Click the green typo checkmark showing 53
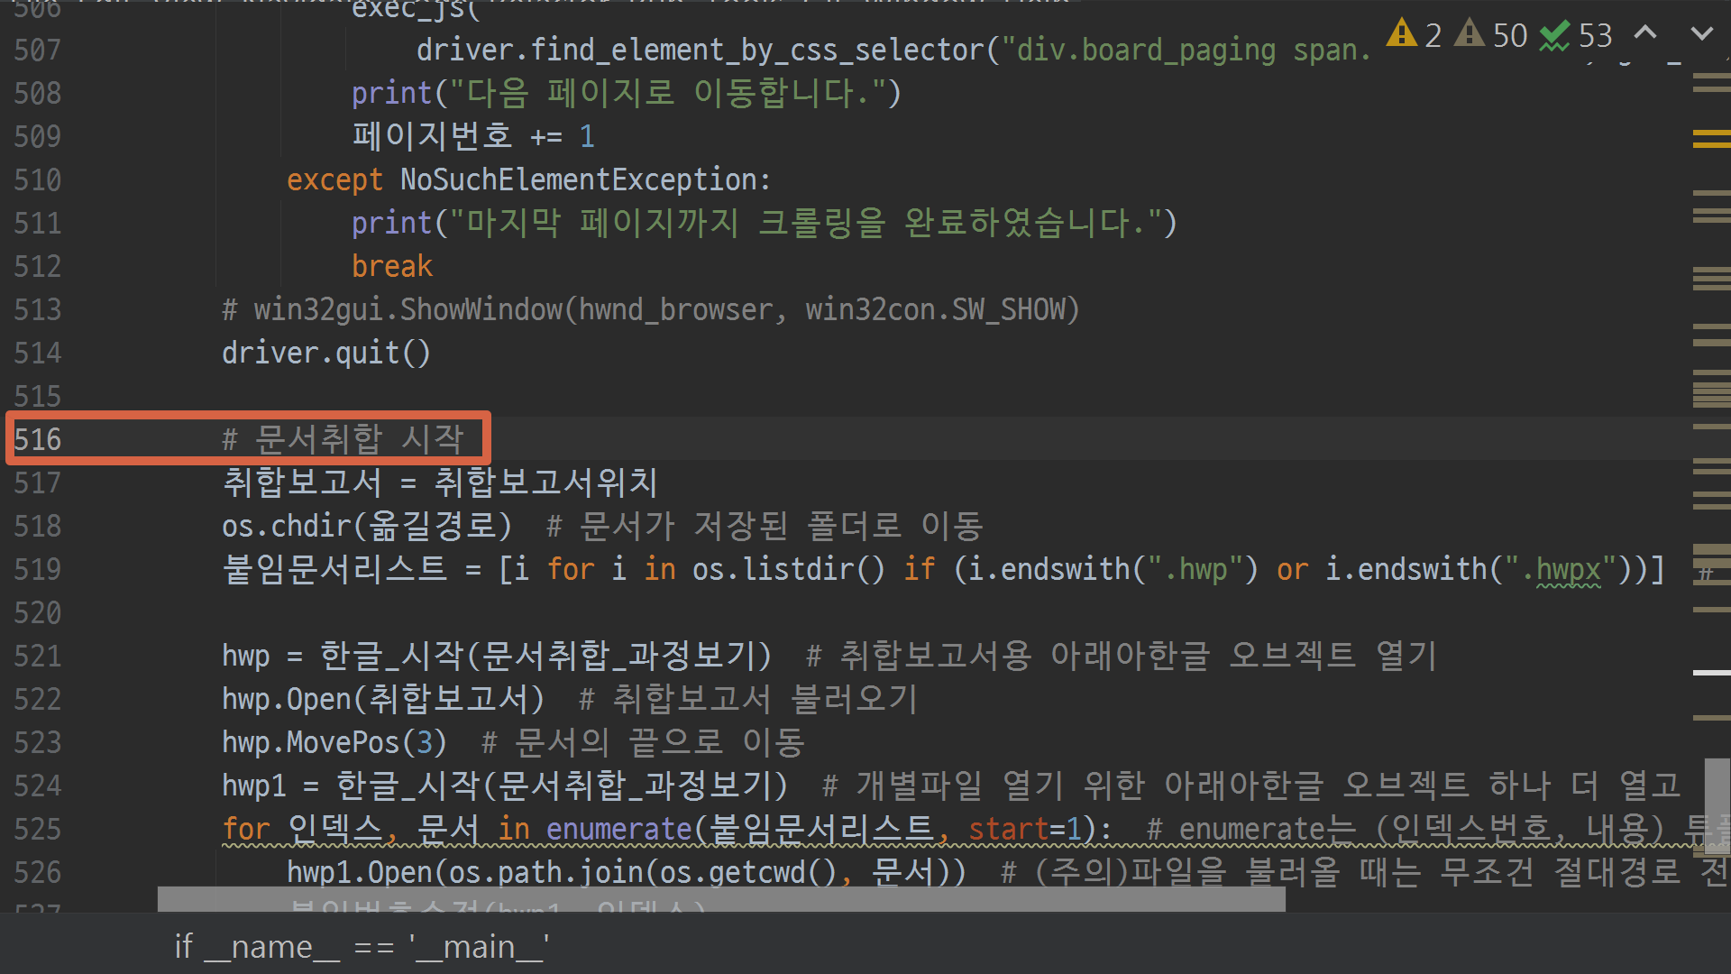The height and width of the screenshot is (974, 1731). 1555,36
